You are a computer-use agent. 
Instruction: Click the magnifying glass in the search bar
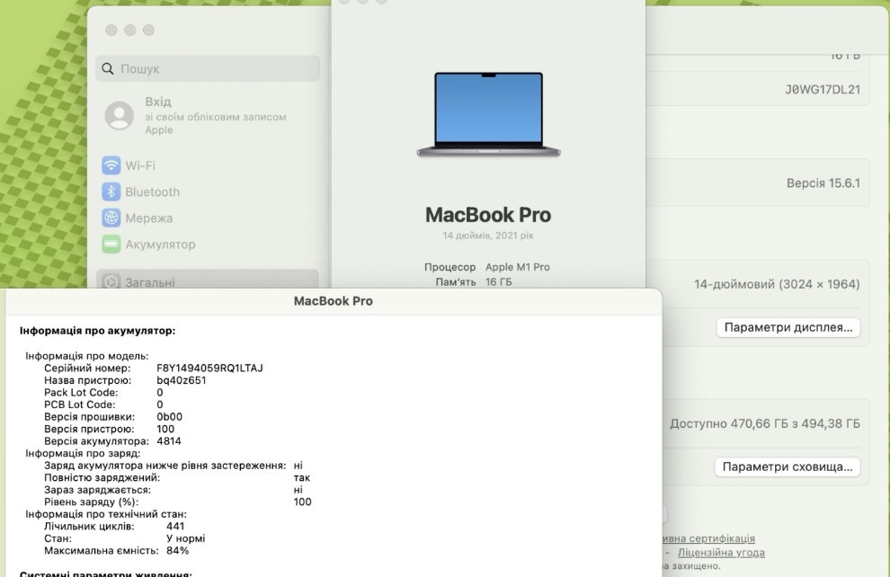(107, 67)
